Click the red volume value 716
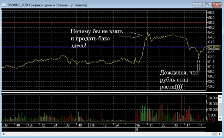224x138 pixels. click(x=211, y=120)
